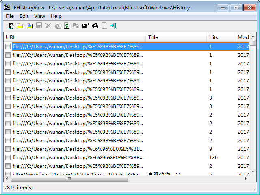Check the checkbox of the first highlighted row

(8, 47)
